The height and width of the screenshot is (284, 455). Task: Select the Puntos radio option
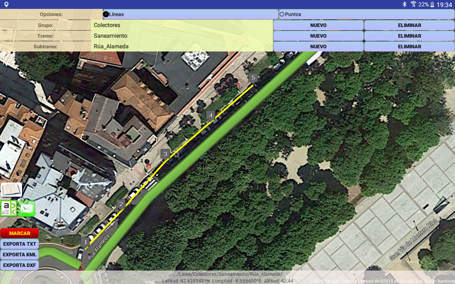point(367,14)
